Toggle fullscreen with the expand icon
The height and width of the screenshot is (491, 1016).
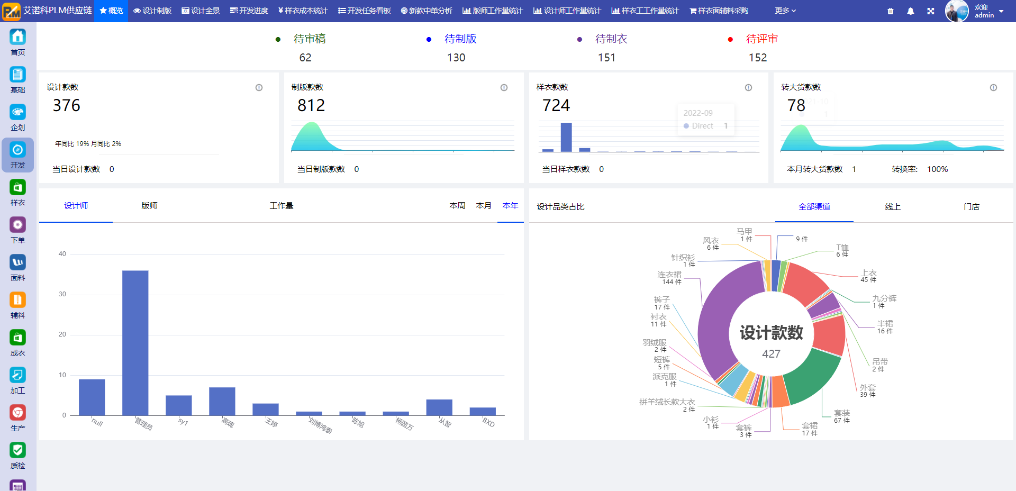click(930, 11)
